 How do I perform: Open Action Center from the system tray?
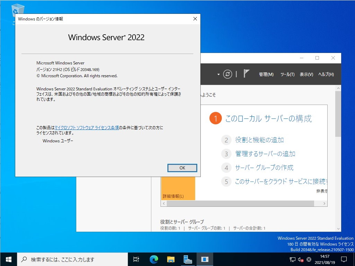pos(345,259)
